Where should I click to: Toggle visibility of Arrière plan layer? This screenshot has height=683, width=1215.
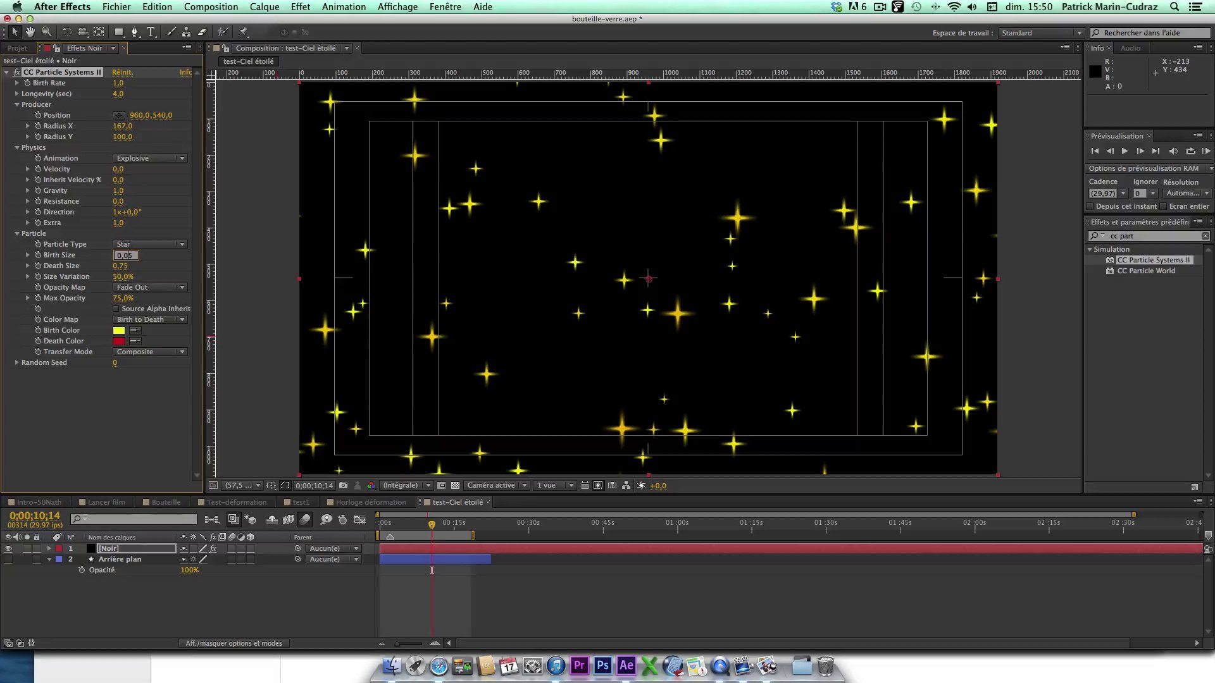click(7, 559)
